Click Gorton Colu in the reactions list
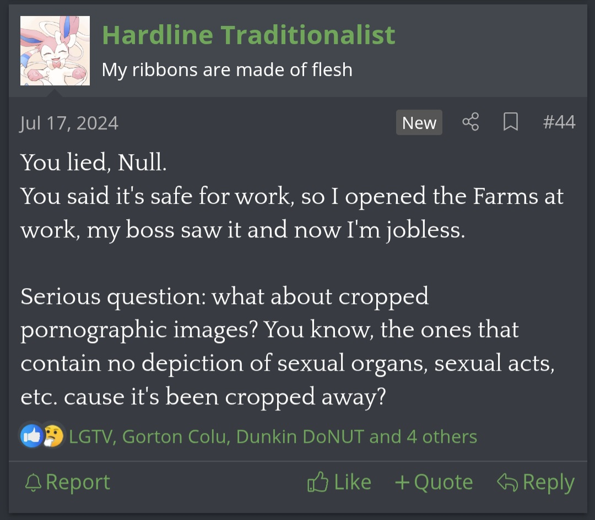This screenshot has height=520, width=595. pyautogui.click(x=175, y=437)
